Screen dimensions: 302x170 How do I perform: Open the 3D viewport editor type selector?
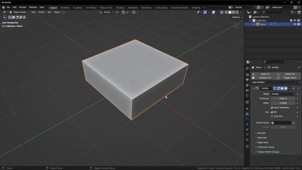[x=5, y=12]
